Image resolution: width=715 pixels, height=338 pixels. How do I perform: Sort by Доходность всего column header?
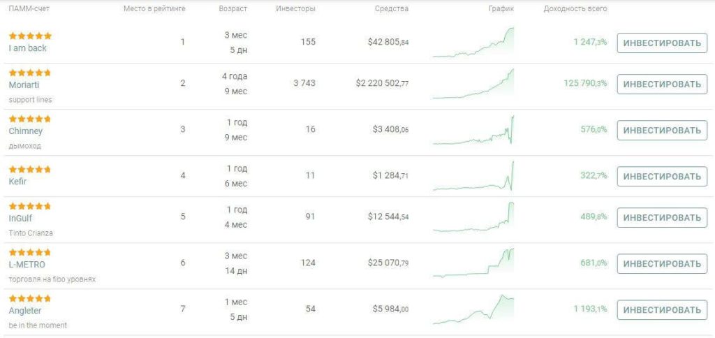[575, 8]
